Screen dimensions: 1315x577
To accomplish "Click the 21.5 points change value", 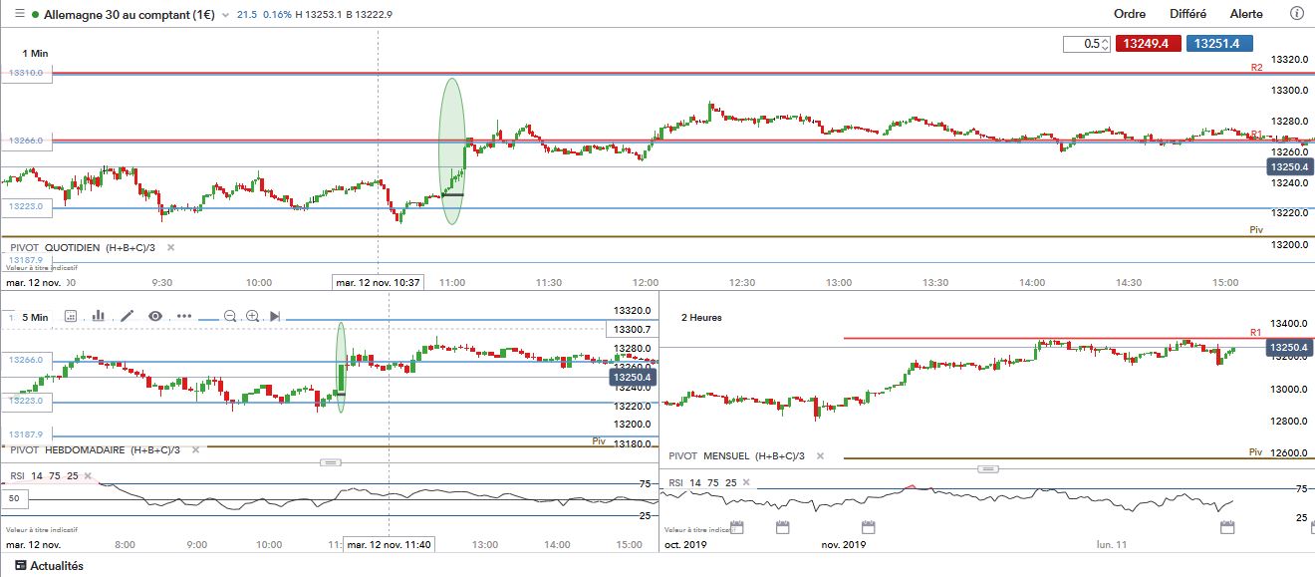I will pos(248,15).
